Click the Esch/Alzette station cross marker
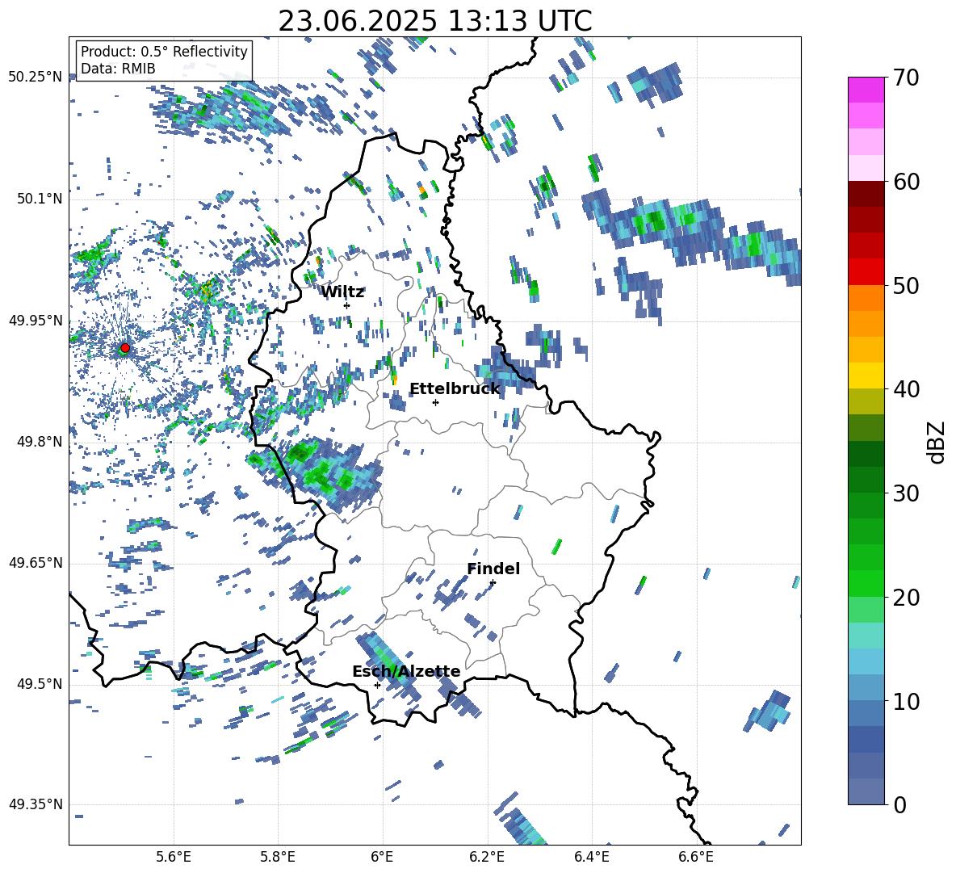Viewport: 956px width, 873px height. [x=377, y=685]
